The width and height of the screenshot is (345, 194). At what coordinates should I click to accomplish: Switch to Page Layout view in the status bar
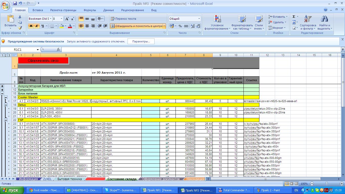[292, 184]
